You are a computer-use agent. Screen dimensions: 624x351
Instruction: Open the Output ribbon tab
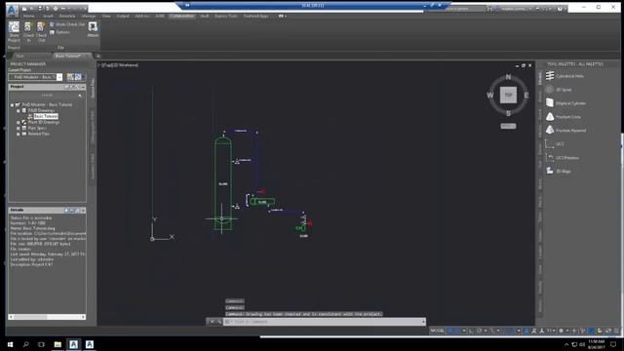(123, 16)
